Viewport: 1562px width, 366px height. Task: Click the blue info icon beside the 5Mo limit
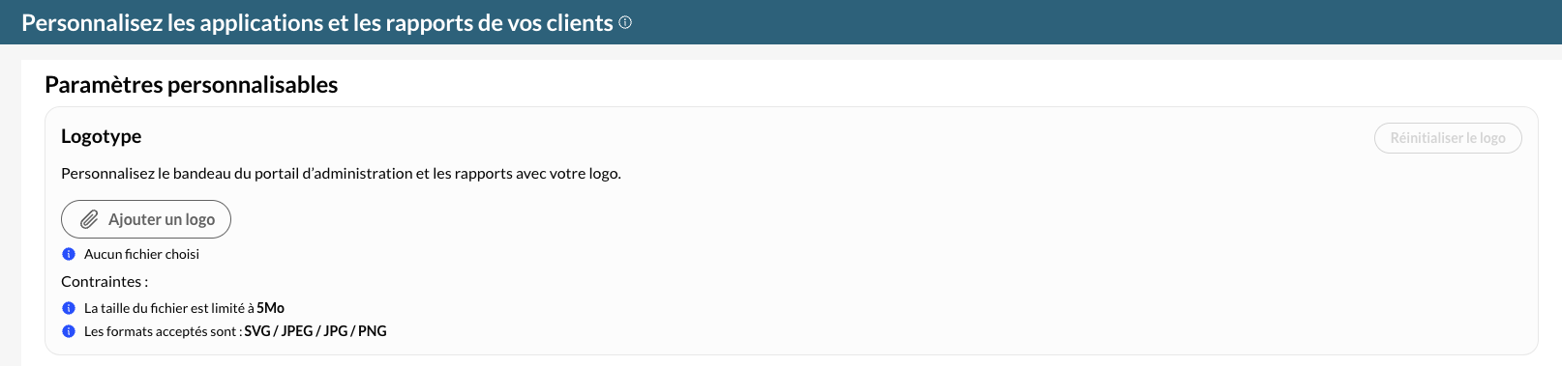point(69,308)
